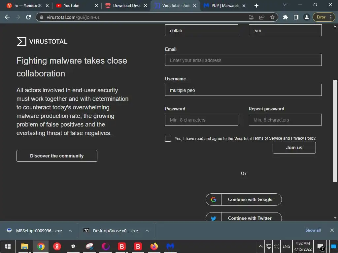
Task: Open Windows Security shield taskbar icon
Action: point(73,246)
